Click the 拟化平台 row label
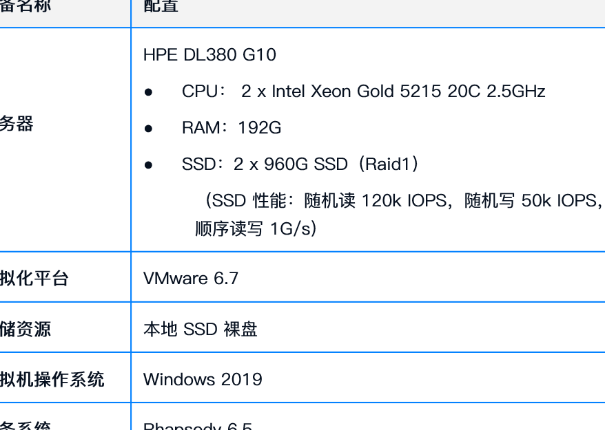 point(34,278)
